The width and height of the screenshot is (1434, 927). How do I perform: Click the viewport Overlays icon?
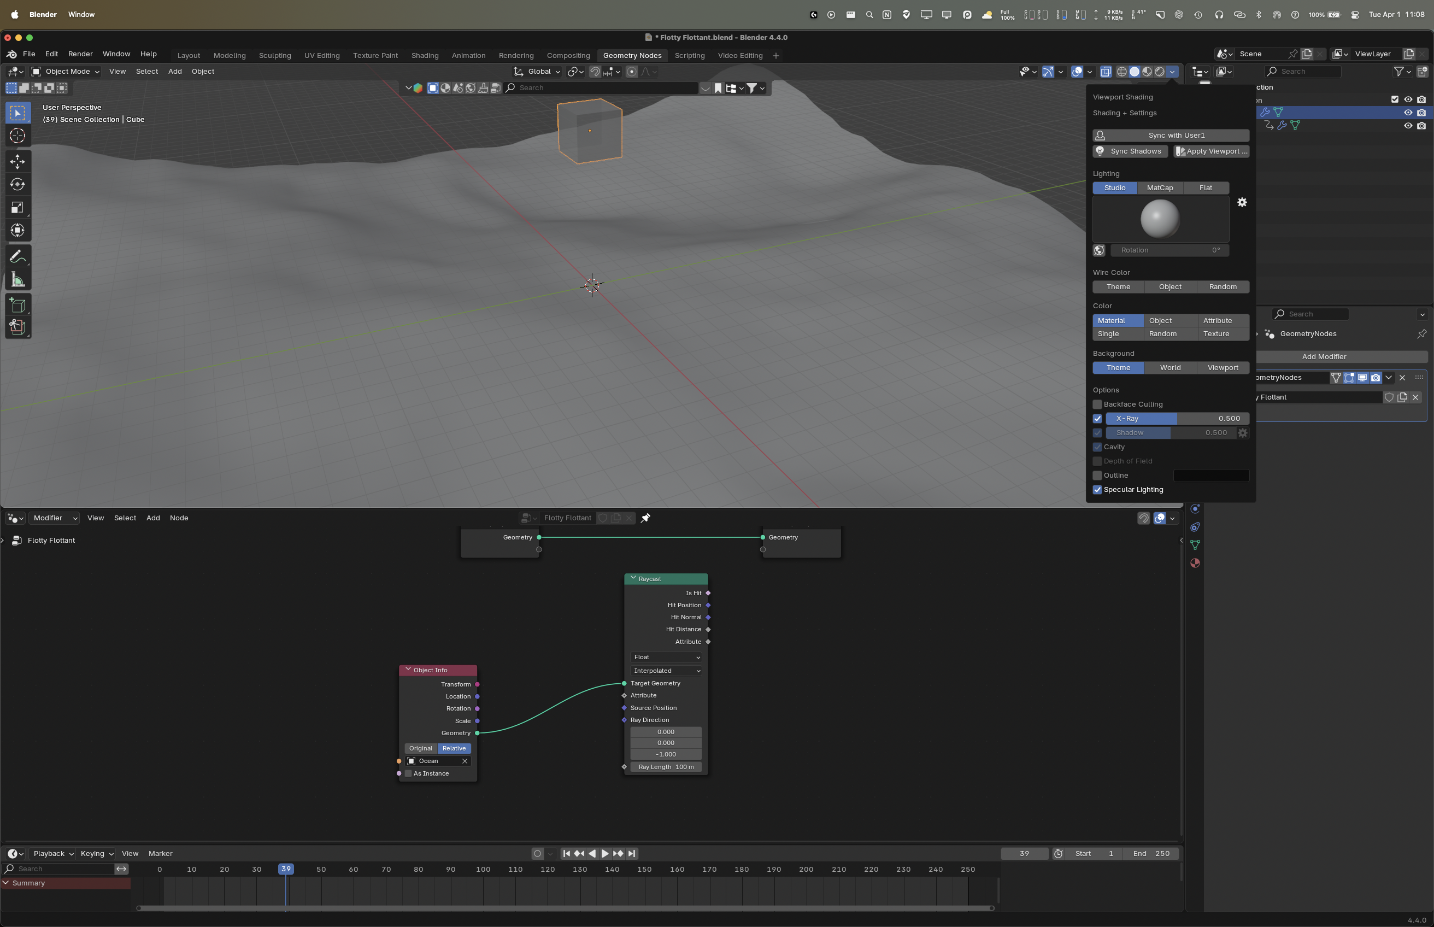pos(1077,72)
